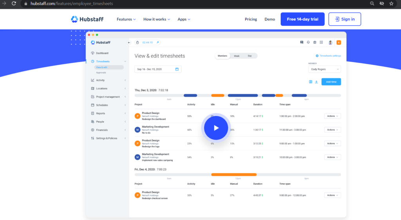Click the Settings & Policies sliders icon
This screenshot has width=401, height=220.
click(x=92, y=138)
